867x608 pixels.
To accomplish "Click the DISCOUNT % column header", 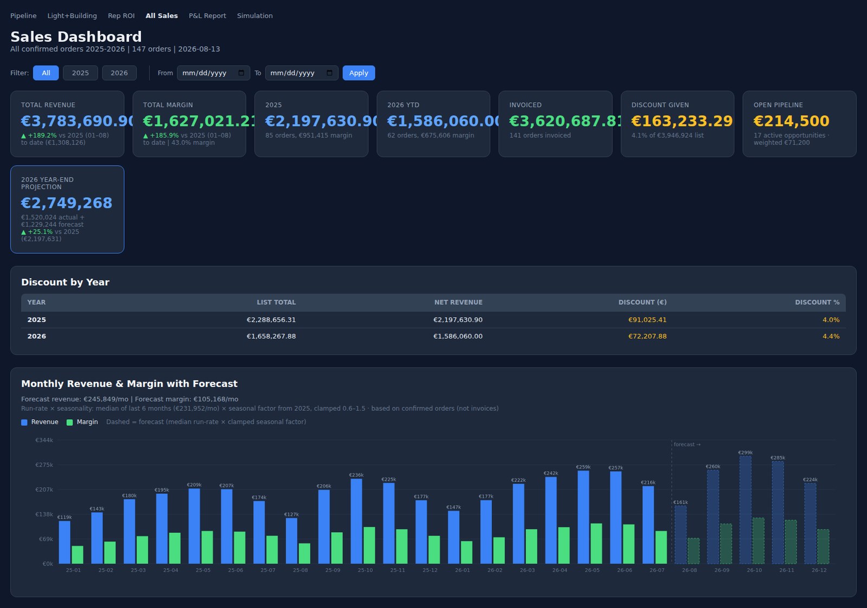I will (817, 303).
